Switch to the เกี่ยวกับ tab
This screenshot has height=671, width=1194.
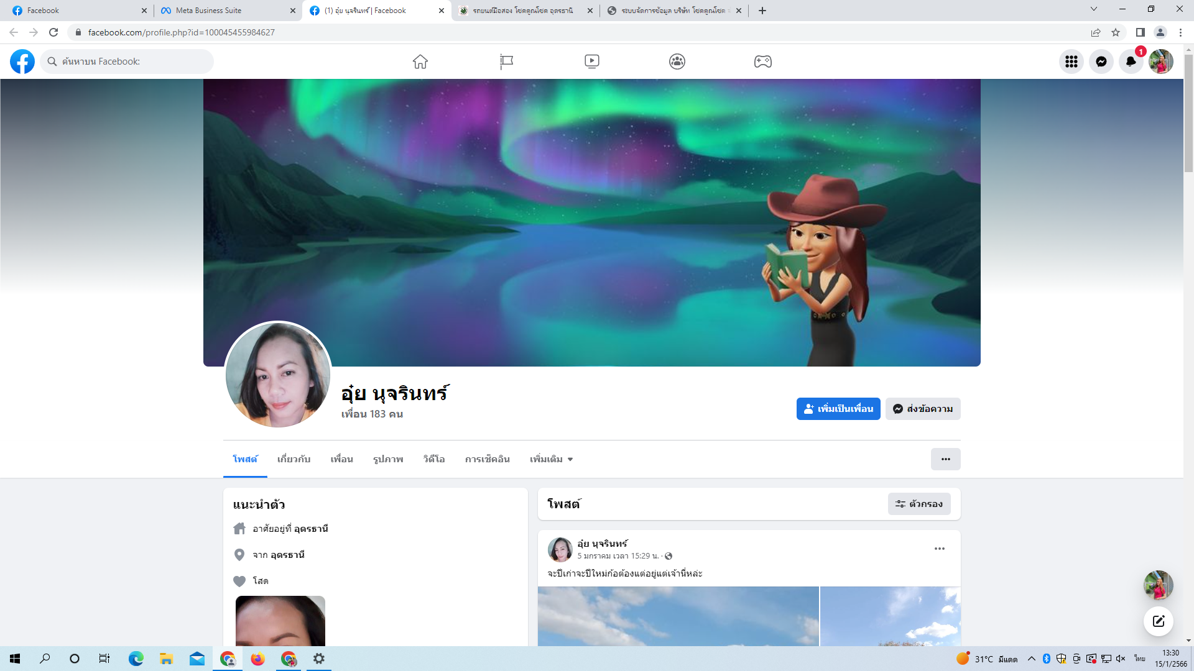[294, 459]
